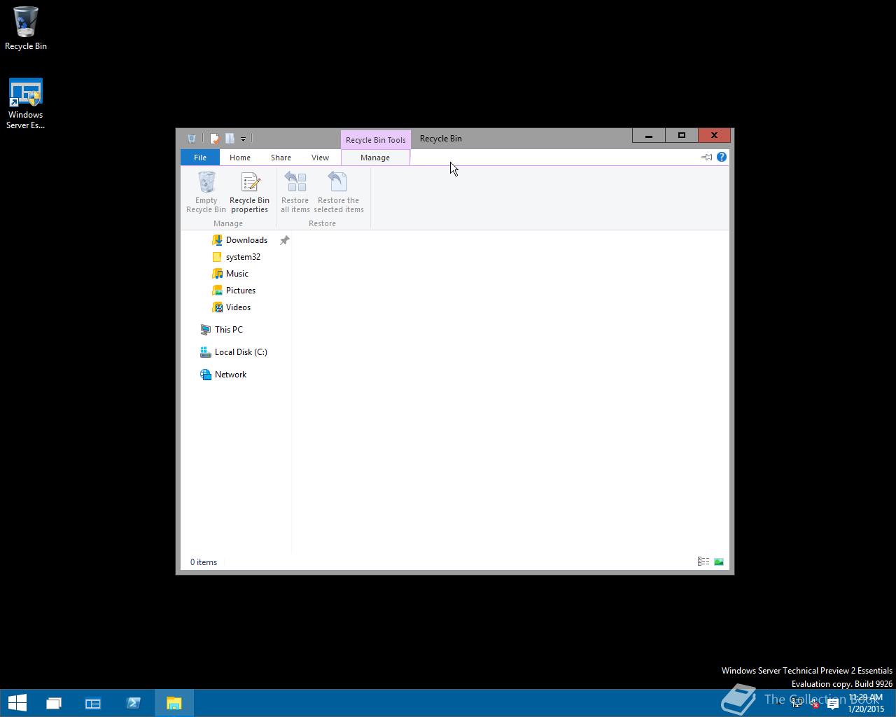The height and width of the screenshot is (717, 896).
Task: Open the File menu tab
Action: (200, 158)
